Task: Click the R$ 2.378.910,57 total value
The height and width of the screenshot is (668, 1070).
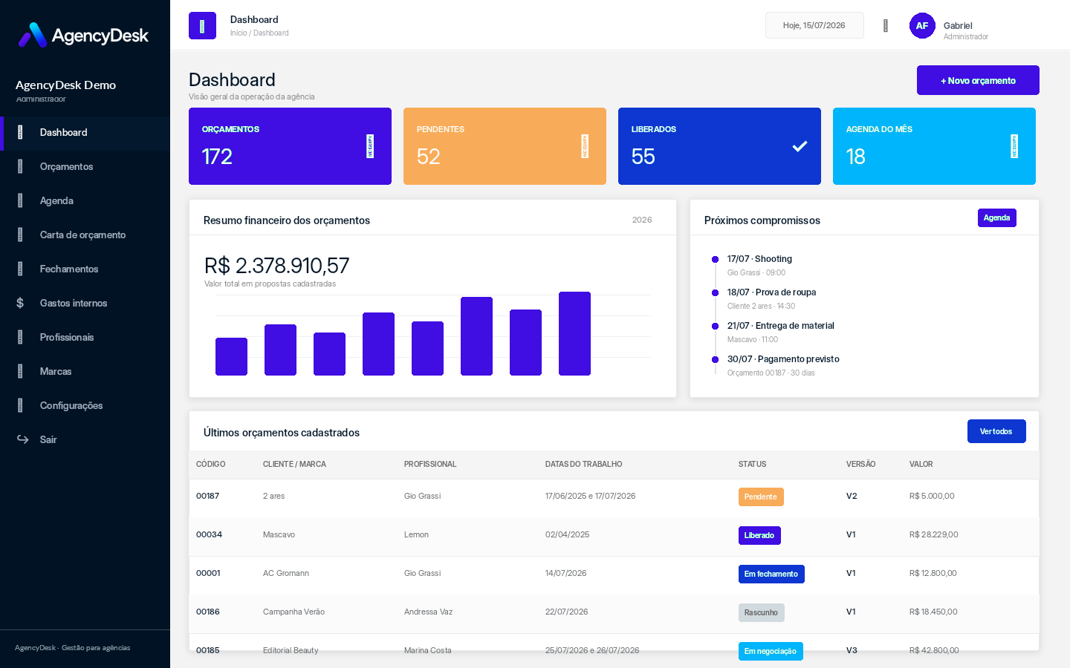Action: coord(276,265)
